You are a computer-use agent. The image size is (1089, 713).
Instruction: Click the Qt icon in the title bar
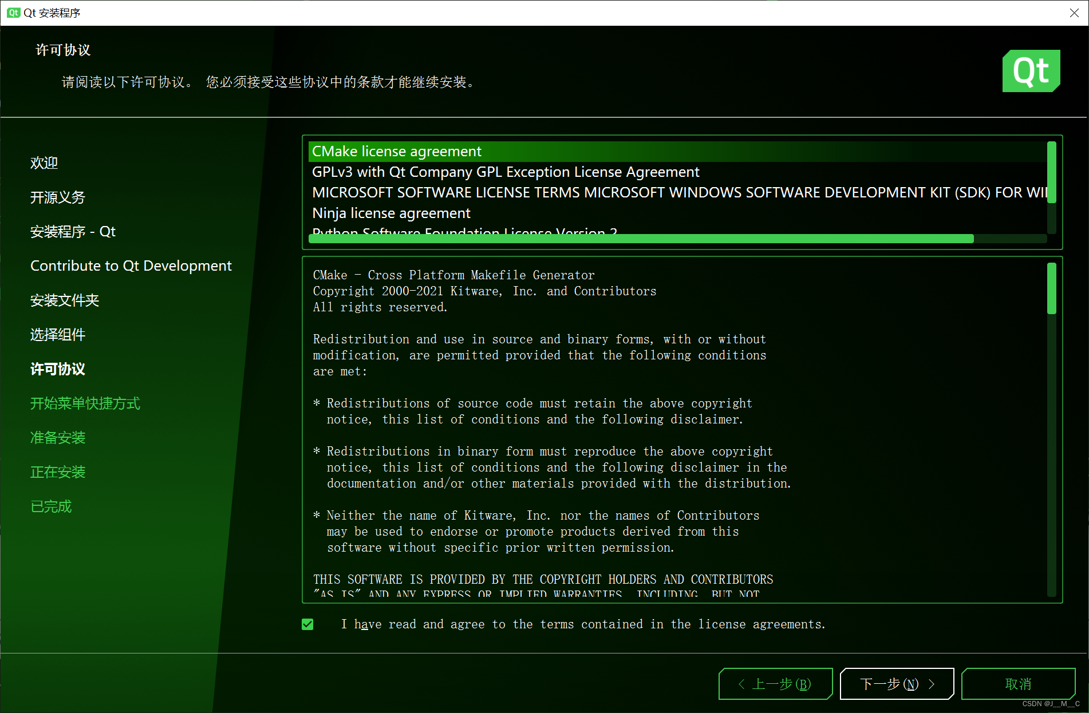tap(13, 13)
